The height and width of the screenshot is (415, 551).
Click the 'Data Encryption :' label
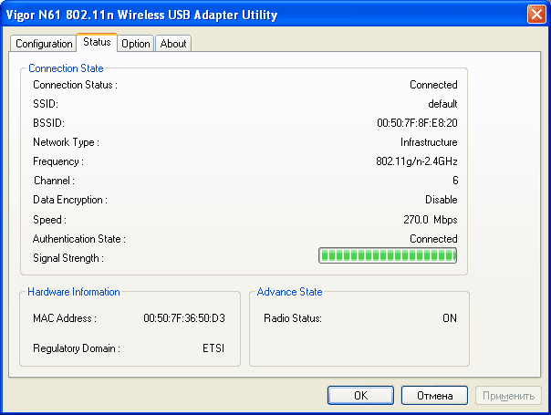(70, 200)
